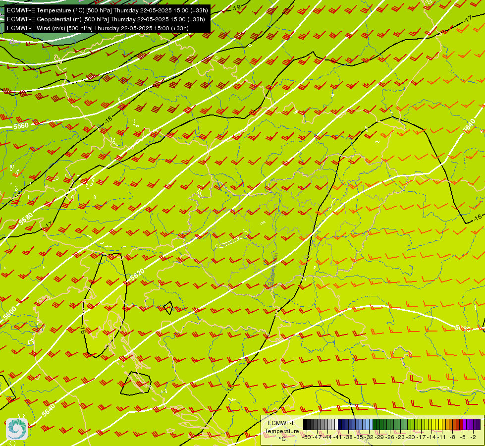Click the legend title ECMWF-E Temperature °C
The height and width of the screenshot is (446, 485).
pos(282,431)
